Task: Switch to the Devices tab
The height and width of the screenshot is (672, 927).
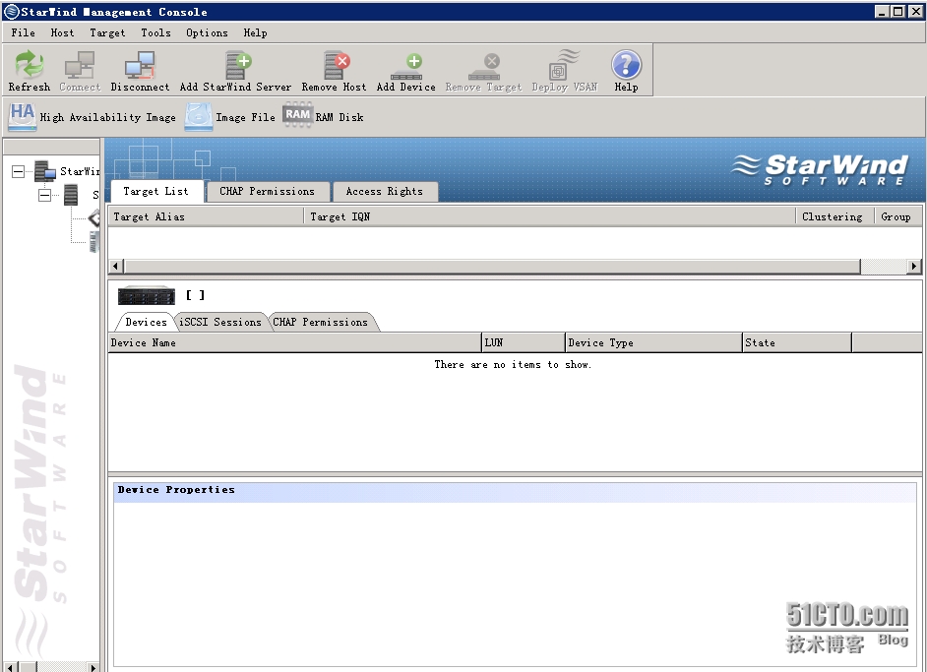Action: coord(146,322)
